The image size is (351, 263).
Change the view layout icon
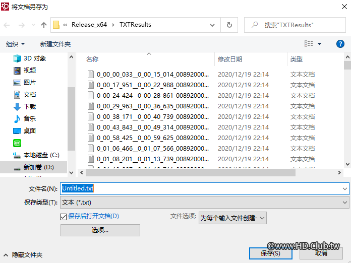(x=309, y=44)
